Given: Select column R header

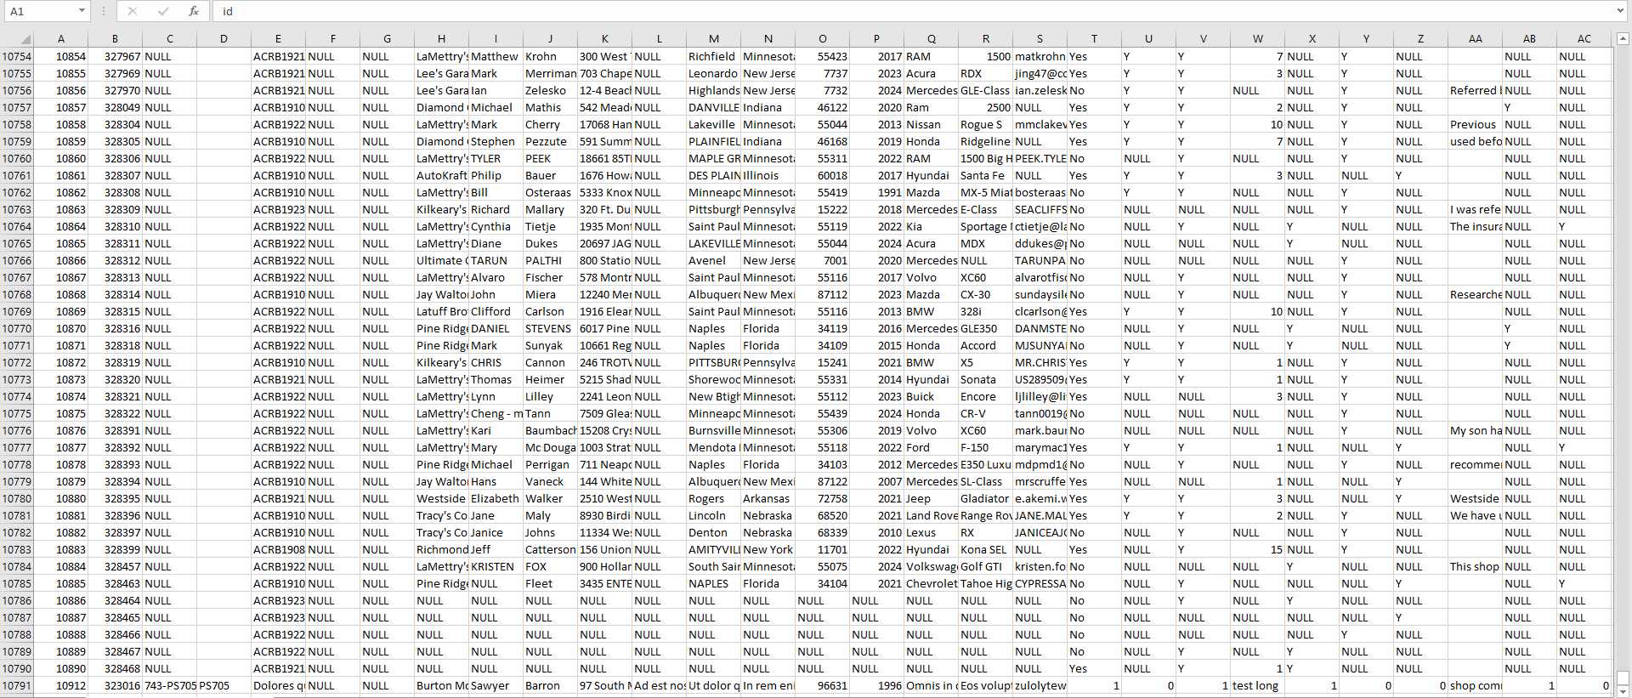Looking at the screenshot, I should (985, 39).
